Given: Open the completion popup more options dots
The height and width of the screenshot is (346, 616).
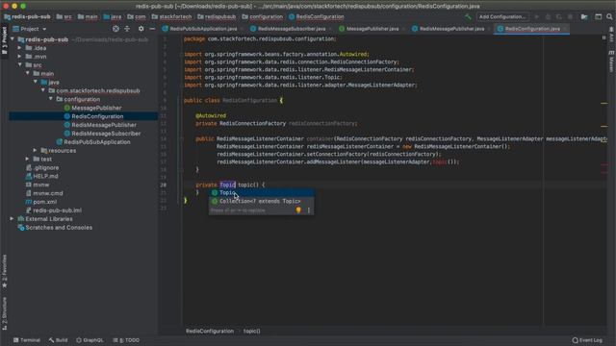Looking at the screenshot, I should point(309,210).
